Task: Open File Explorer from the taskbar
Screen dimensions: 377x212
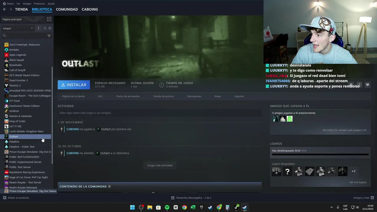Action: 150,207
